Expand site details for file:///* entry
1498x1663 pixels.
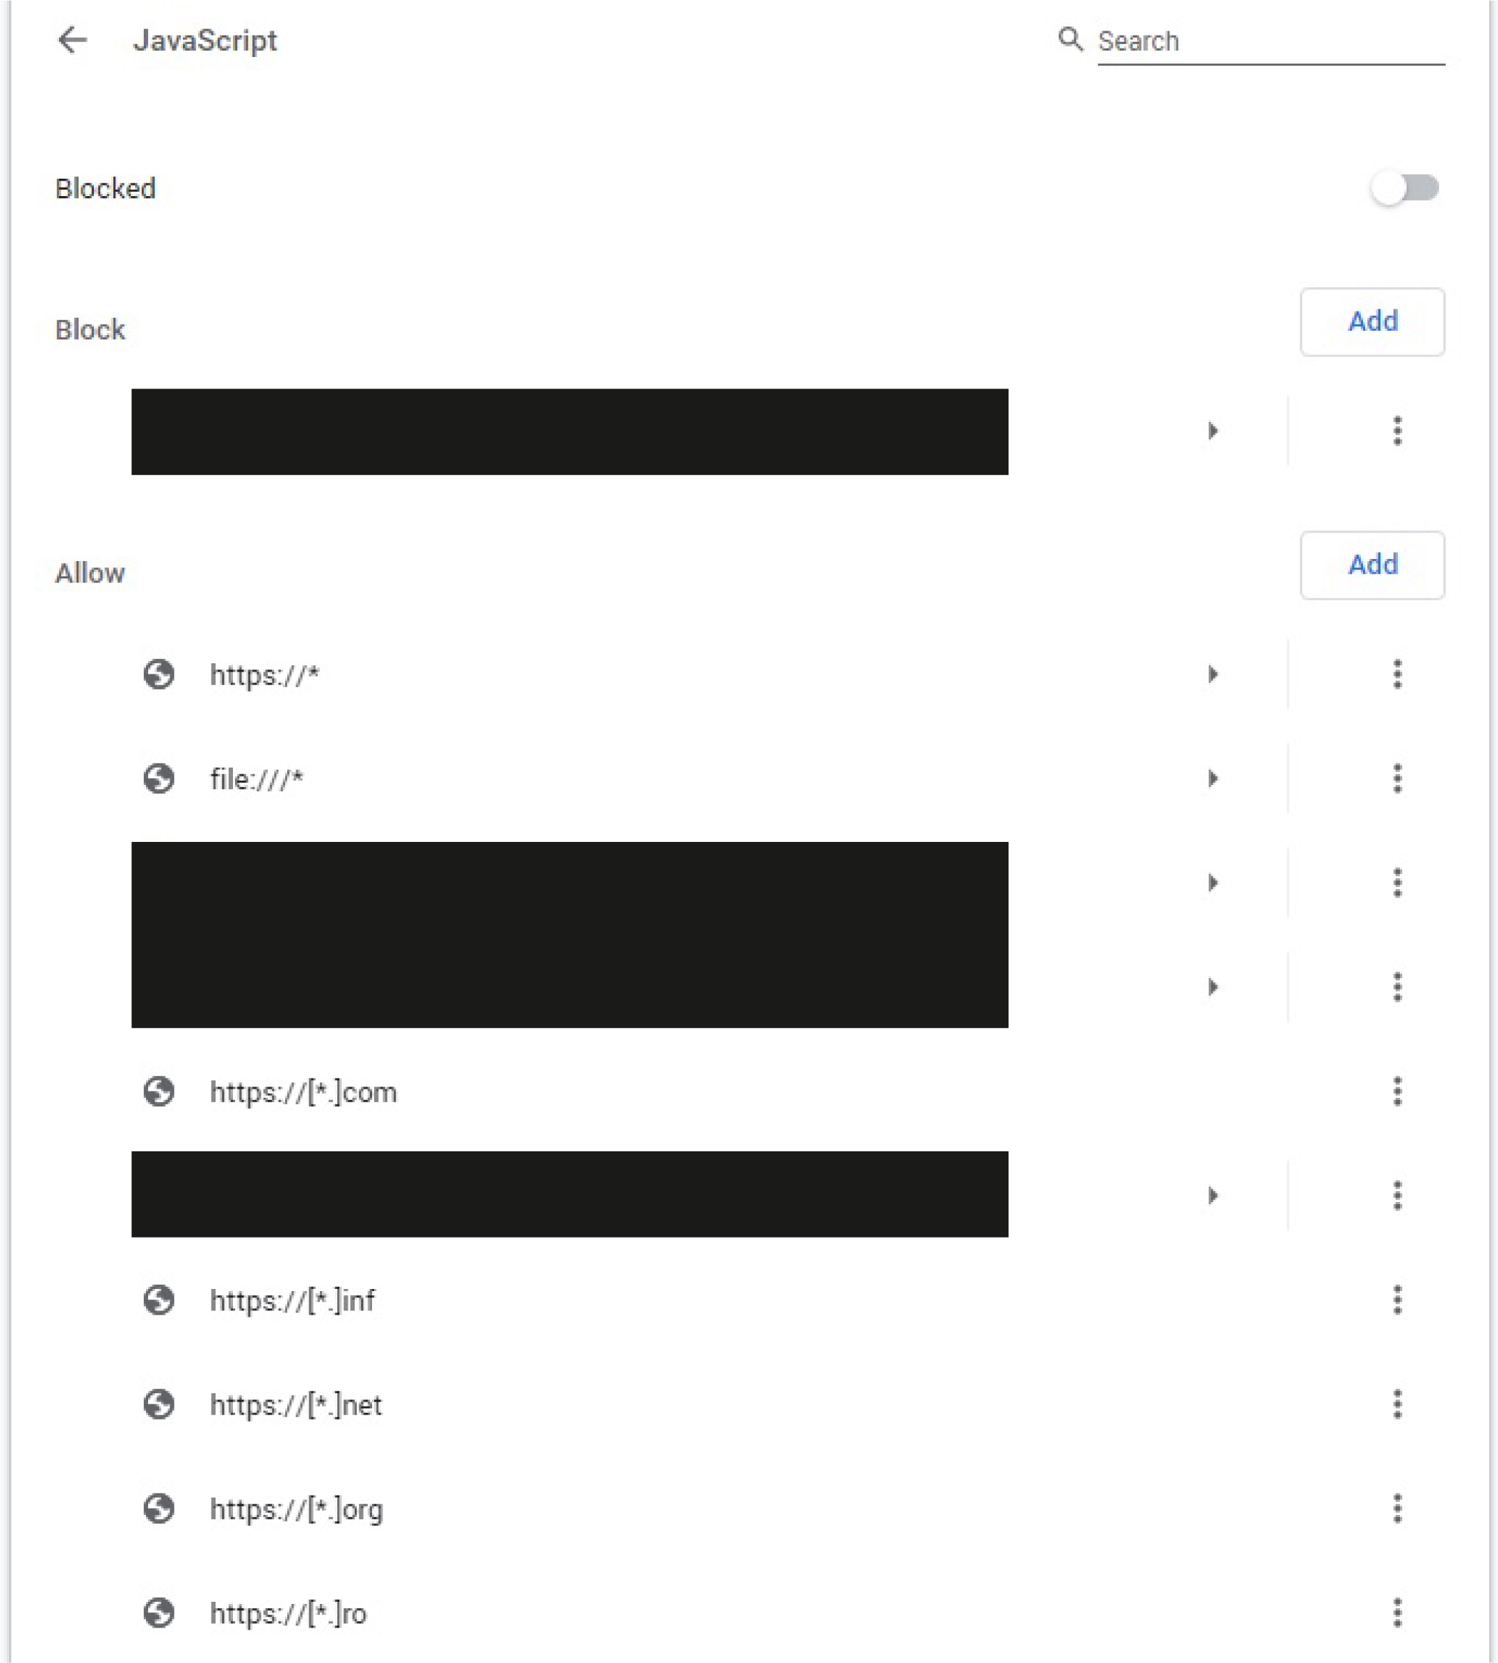click(x=1212, y=779)
